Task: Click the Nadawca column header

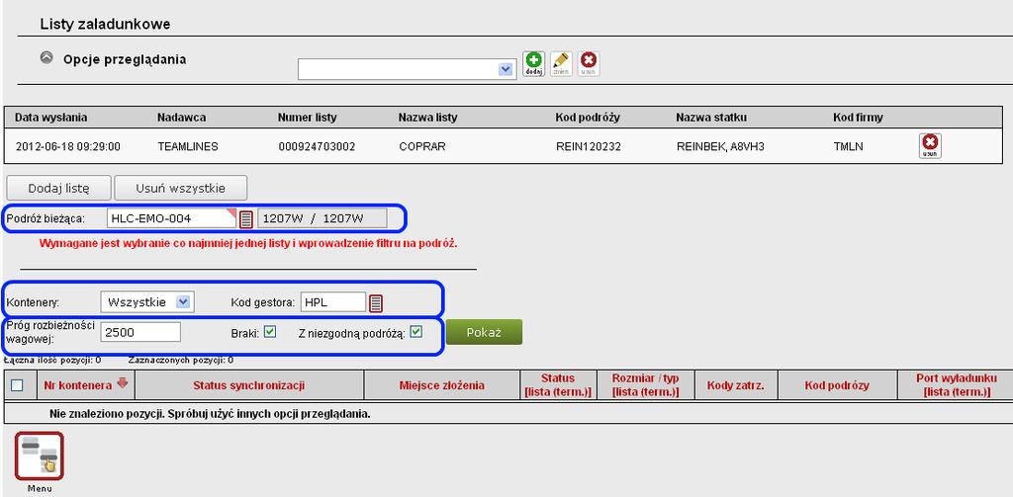Action: point(182,118)
